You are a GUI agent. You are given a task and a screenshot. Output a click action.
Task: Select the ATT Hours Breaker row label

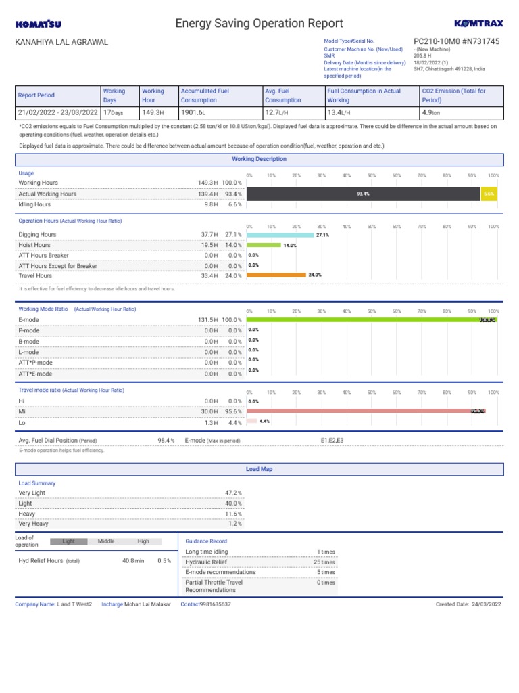pos(43,255)
